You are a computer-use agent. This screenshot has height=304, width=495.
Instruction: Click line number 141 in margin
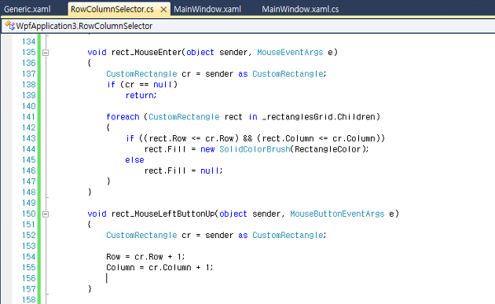point(29,117)
